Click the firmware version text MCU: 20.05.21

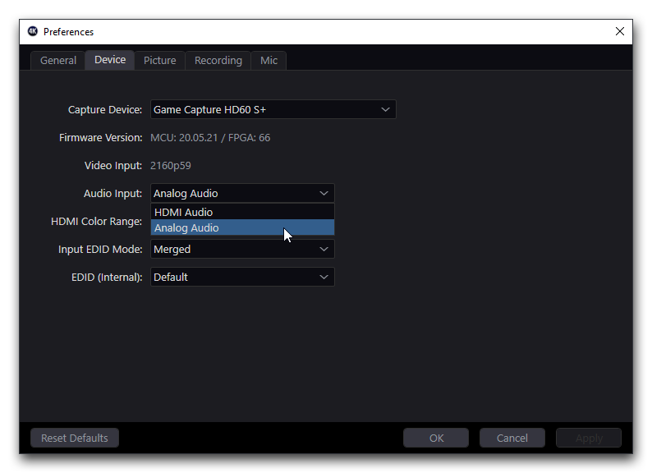[184, 138]
